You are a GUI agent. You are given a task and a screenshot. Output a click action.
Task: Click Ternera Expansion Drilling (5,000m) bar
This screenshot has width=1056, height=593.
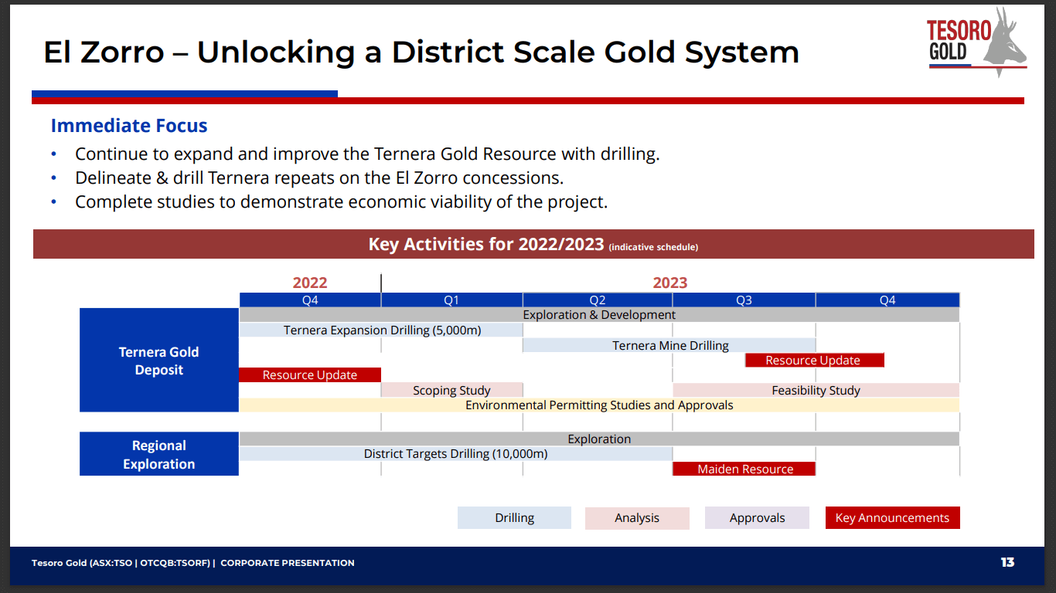coord(382,330)
